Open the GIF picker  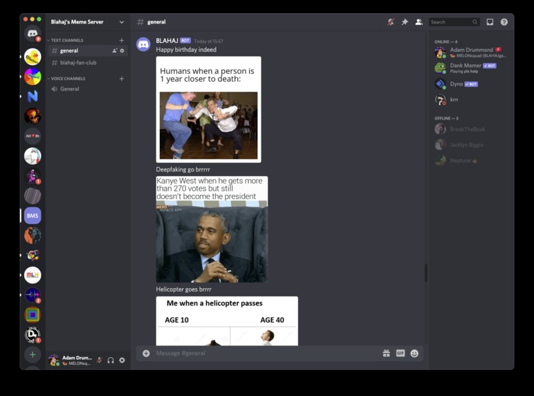(x=400, y=353)
